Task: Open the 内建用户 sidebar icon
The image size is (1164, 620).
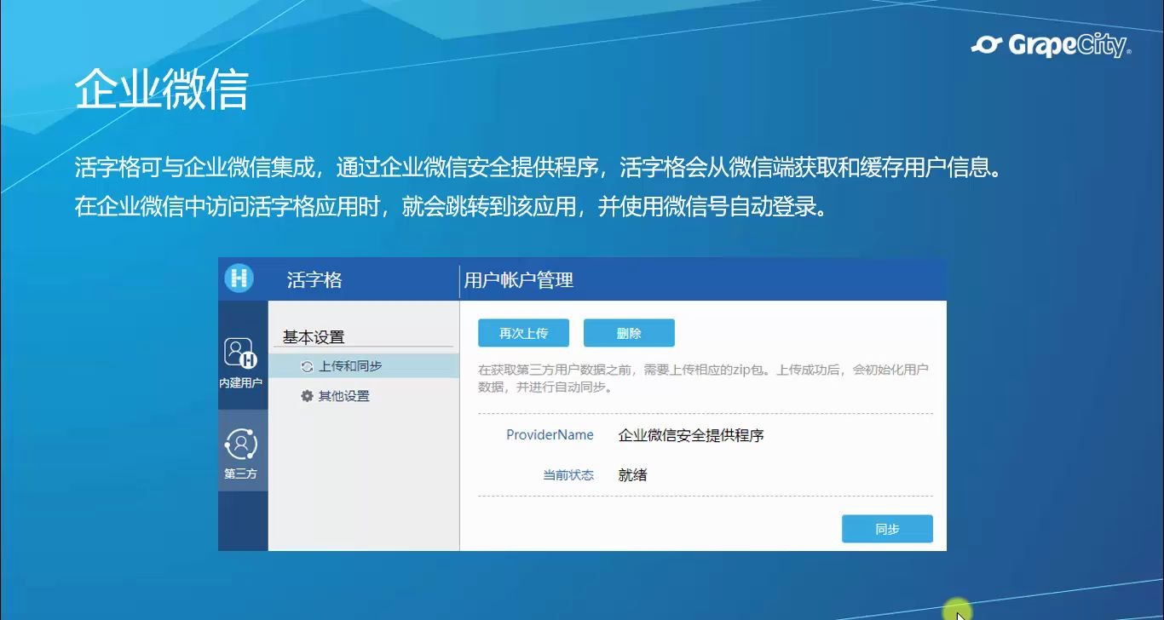Action: tap(243, 363)
